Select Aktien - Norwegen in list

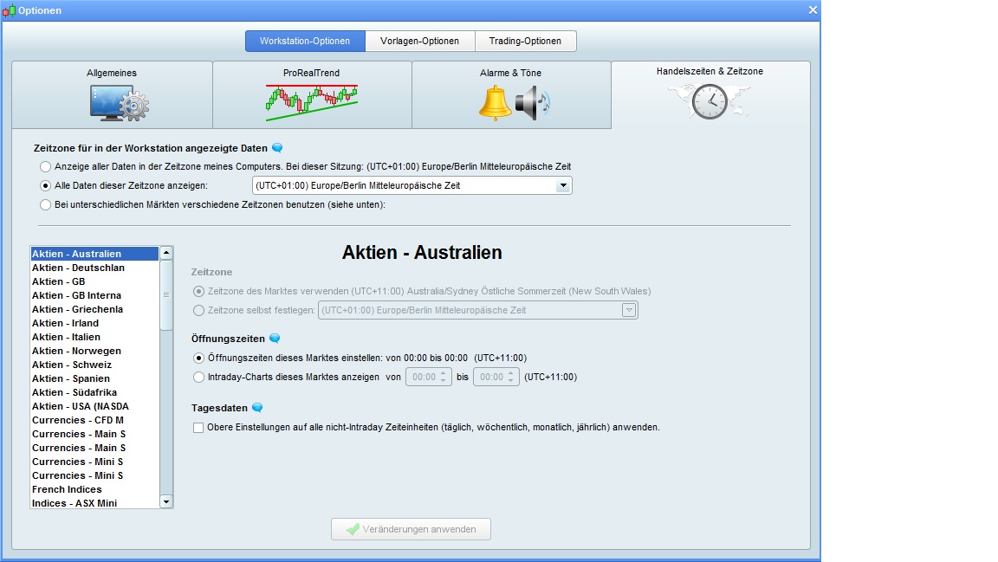point(94,352)
